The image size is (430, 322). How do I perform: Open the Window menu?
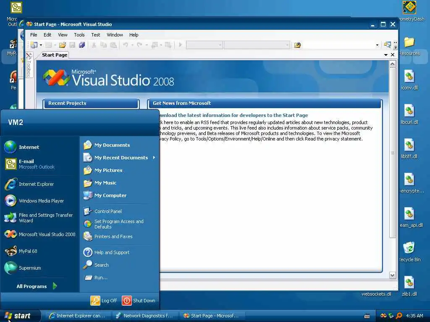click(115, 35)
